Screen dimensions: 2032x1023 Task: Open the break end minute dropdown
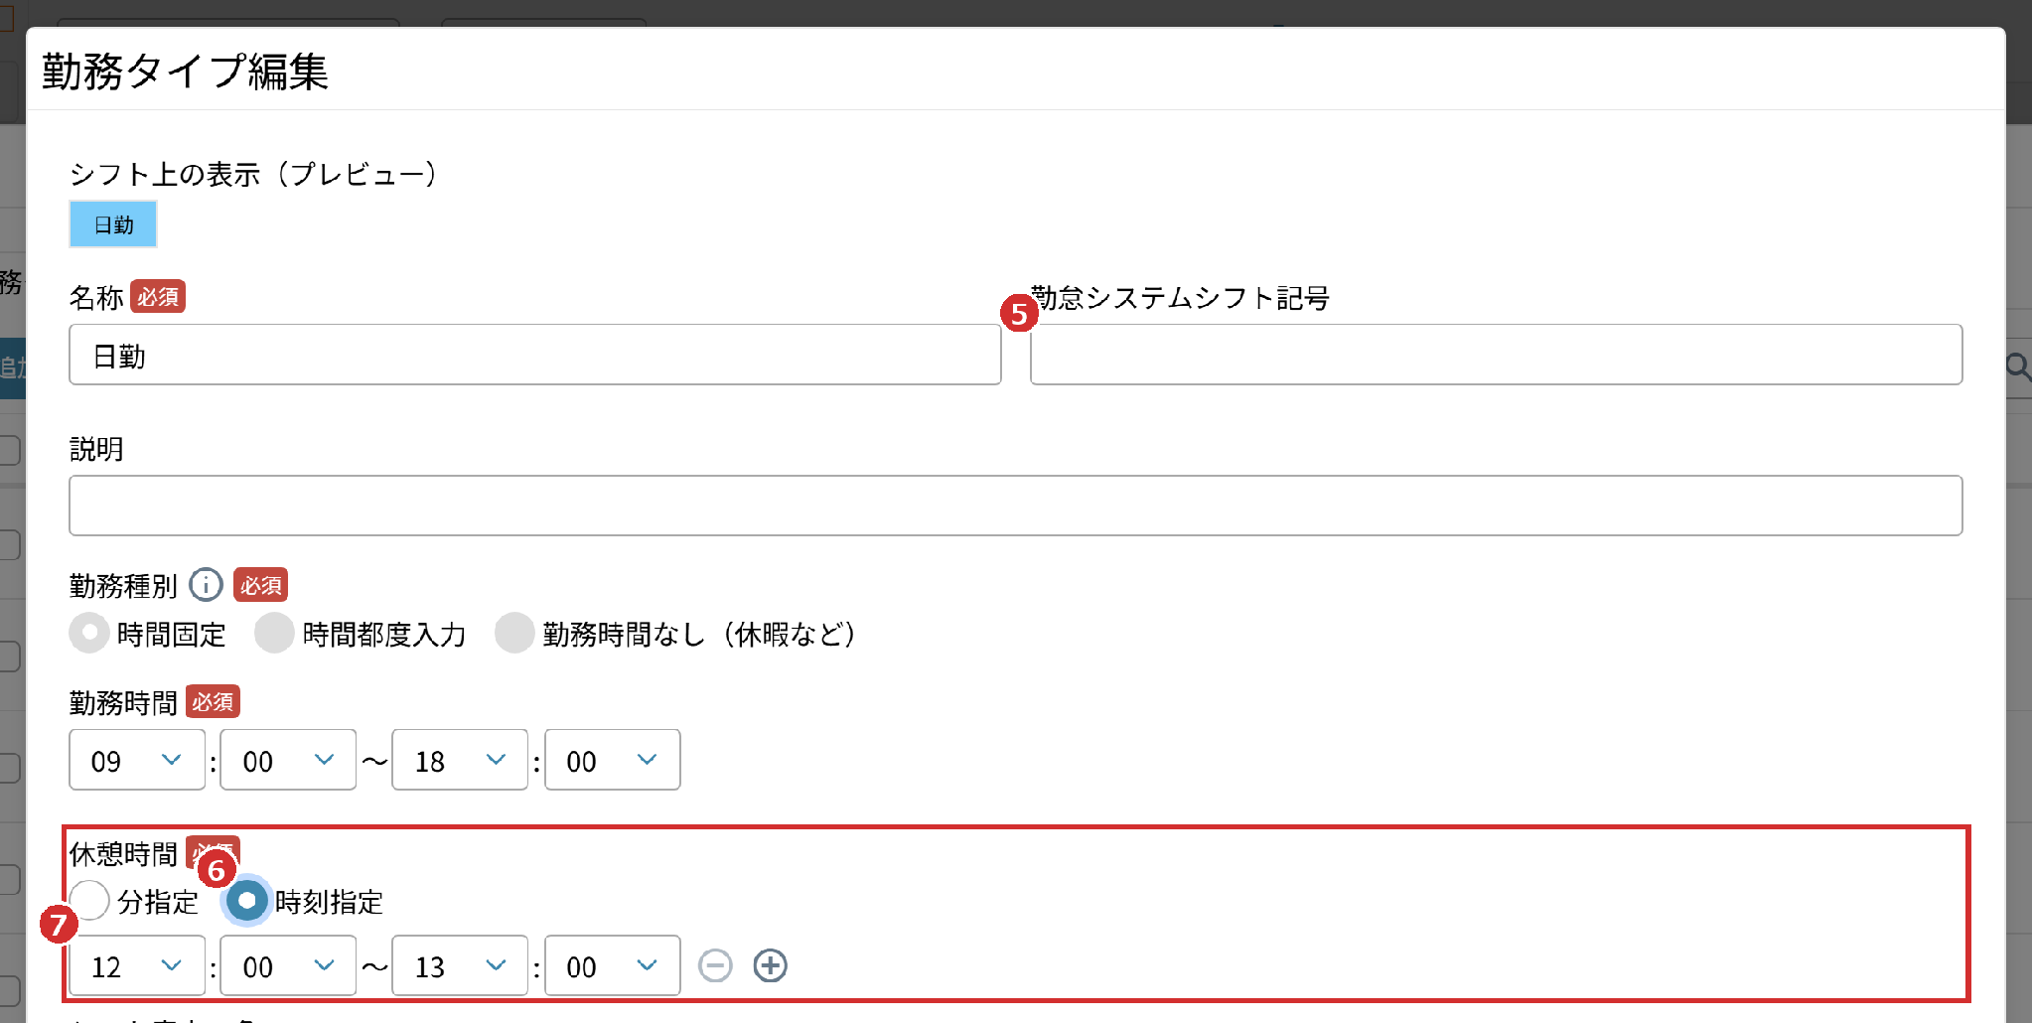pyautogui.click(x=613, y=965)
